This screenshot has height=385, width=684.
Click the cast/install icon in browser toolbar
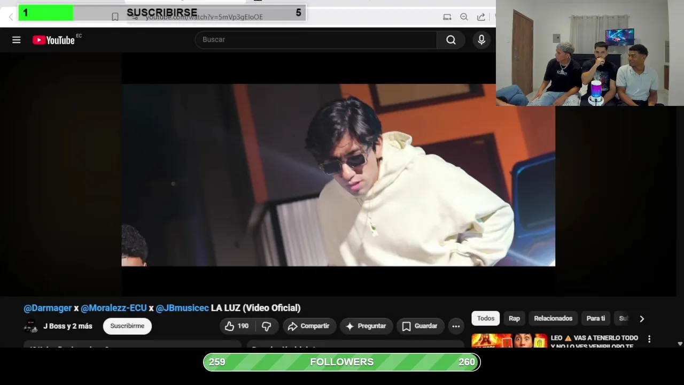point(447,17)
